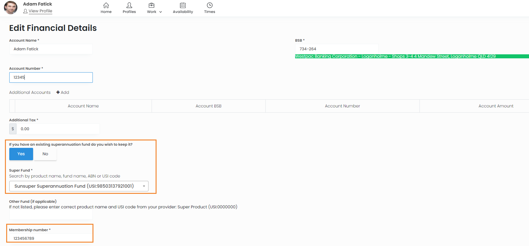Viewport: 529px width, 246px height.
Task: Click the Work briefcase icon
Action: 151,5
